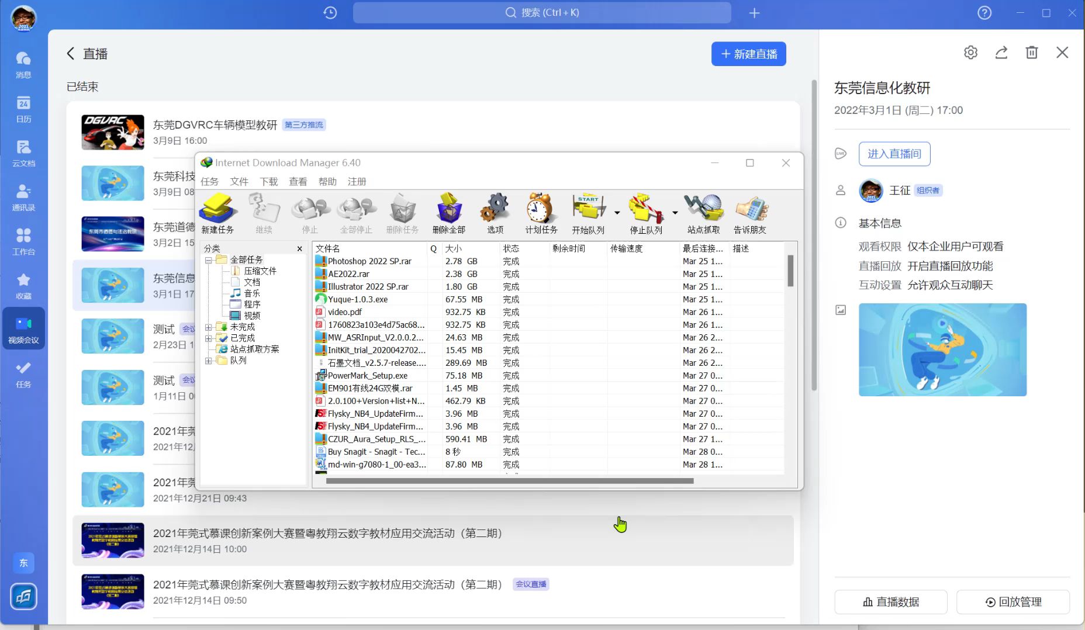Open the Start Queue dropdown arrow
The width and height of the screenshot is (1085, 630).
pyautogui.click(x=617, y=213)
